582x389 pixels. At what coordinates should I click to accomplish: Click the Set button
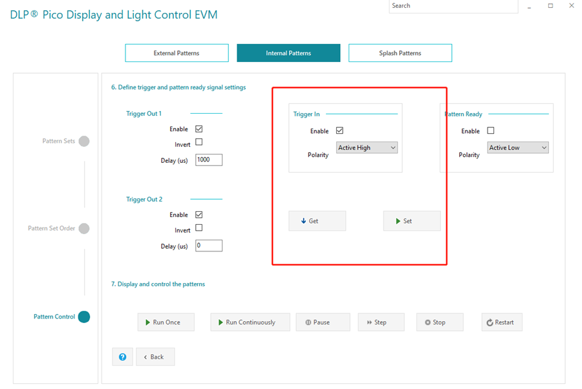click(x=412, y=221)
